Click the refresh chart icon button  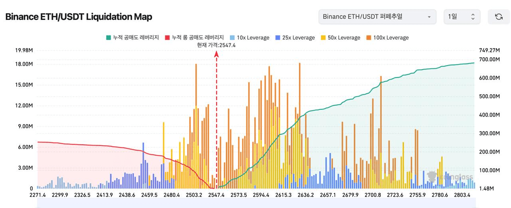[x=499, y=17]
